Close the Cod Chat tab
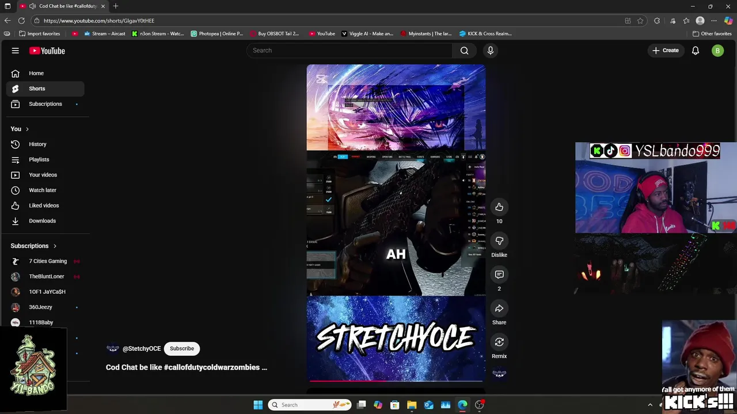The image size is (737, 414). [x=103, y=6]
